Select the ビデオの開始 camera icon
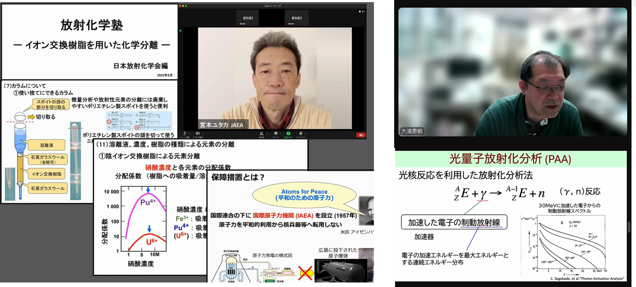 pyautogui.click(x=198, y=133)
